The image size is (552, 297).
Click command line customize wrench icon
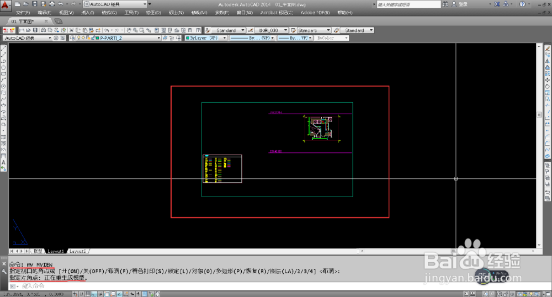(4, 271)
